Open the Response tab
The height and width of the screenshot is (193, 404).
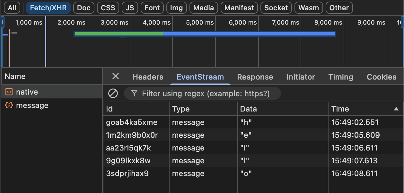coord(255,77)
